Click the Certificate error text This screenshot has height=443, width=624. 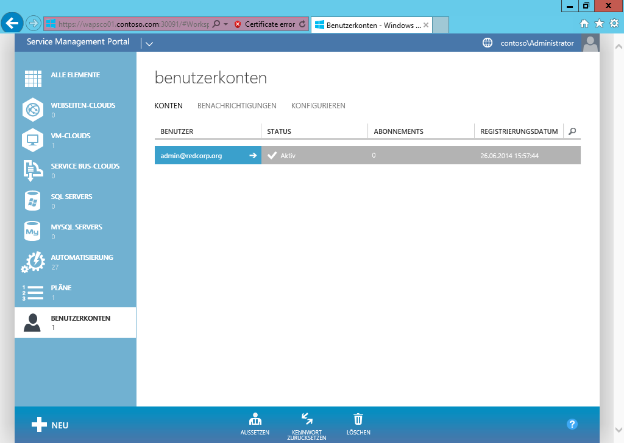point(270,24)
